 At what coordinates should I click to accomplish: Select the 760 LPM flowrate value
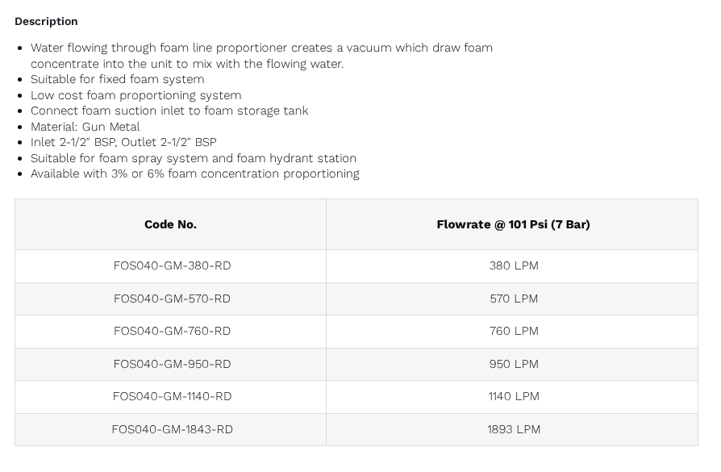[x=514, y=332]
